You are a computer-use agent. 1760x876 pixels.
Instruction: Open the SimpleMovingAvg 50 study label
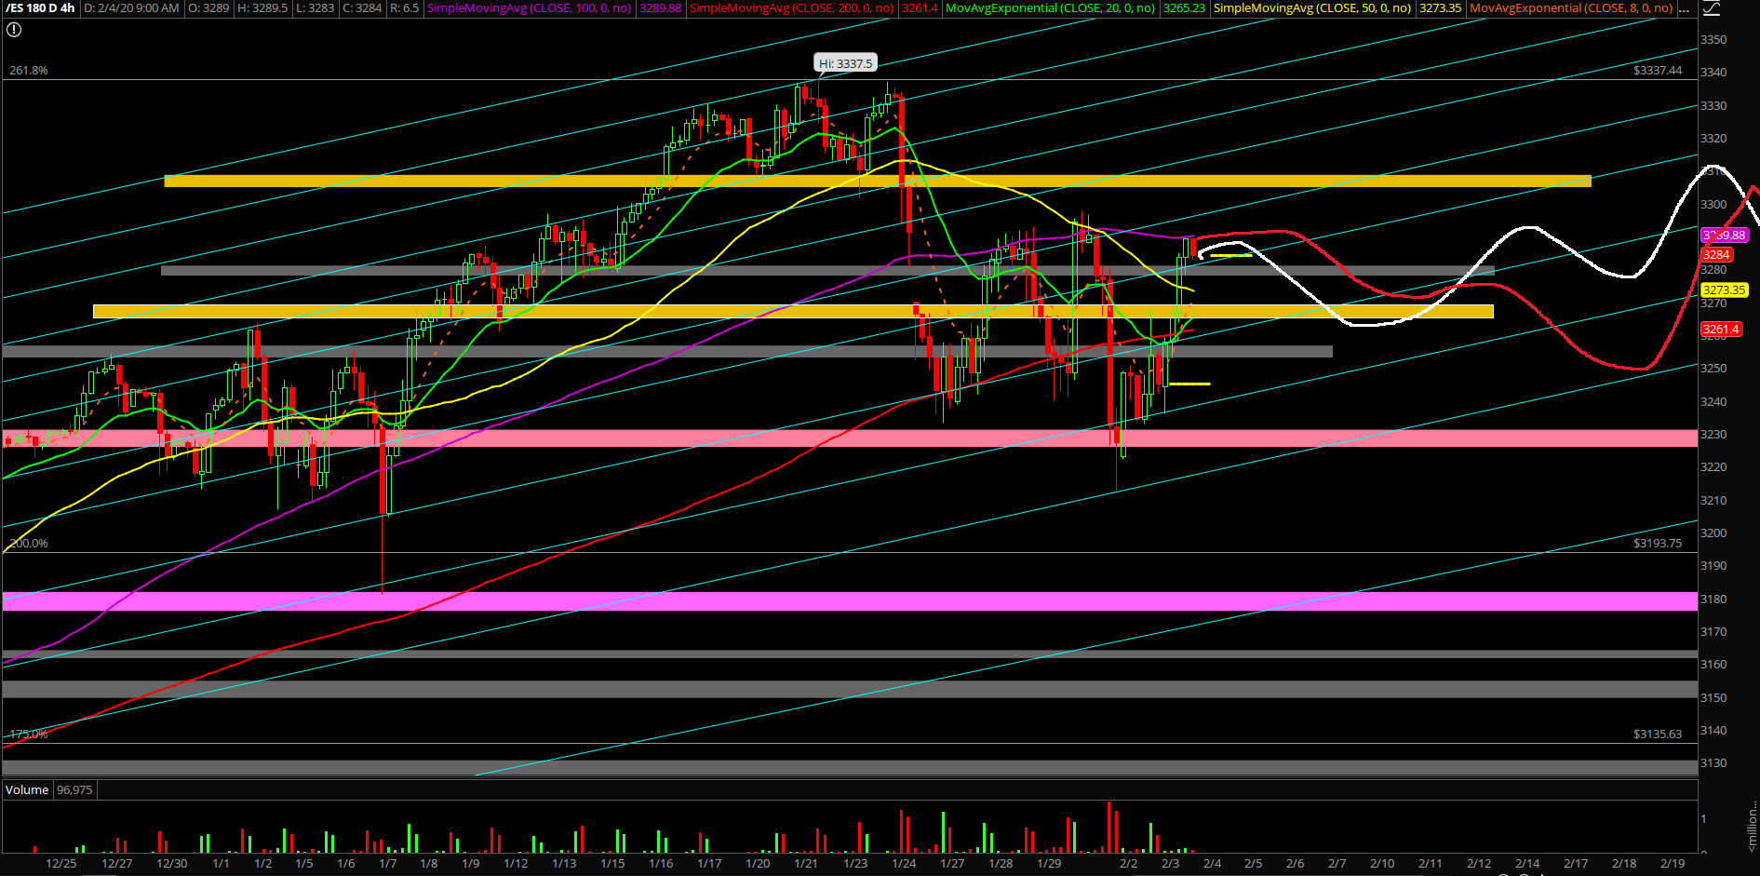point(1311,8)
